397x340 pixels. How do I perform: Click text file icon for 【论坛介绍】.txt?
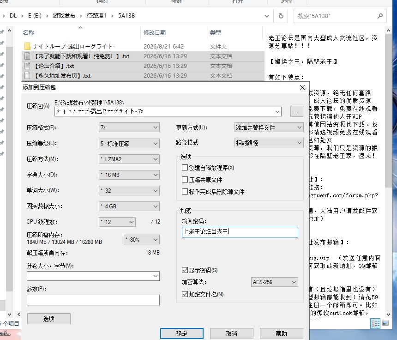27,66
